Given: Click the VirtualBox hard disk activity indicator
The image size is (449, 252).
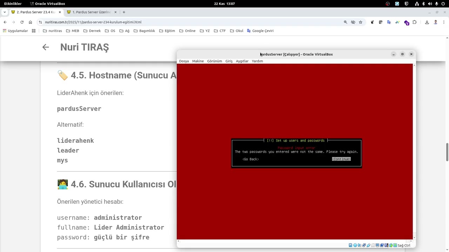Looking at the screenshot, I should pyautogui.click(x=350, y=245).
